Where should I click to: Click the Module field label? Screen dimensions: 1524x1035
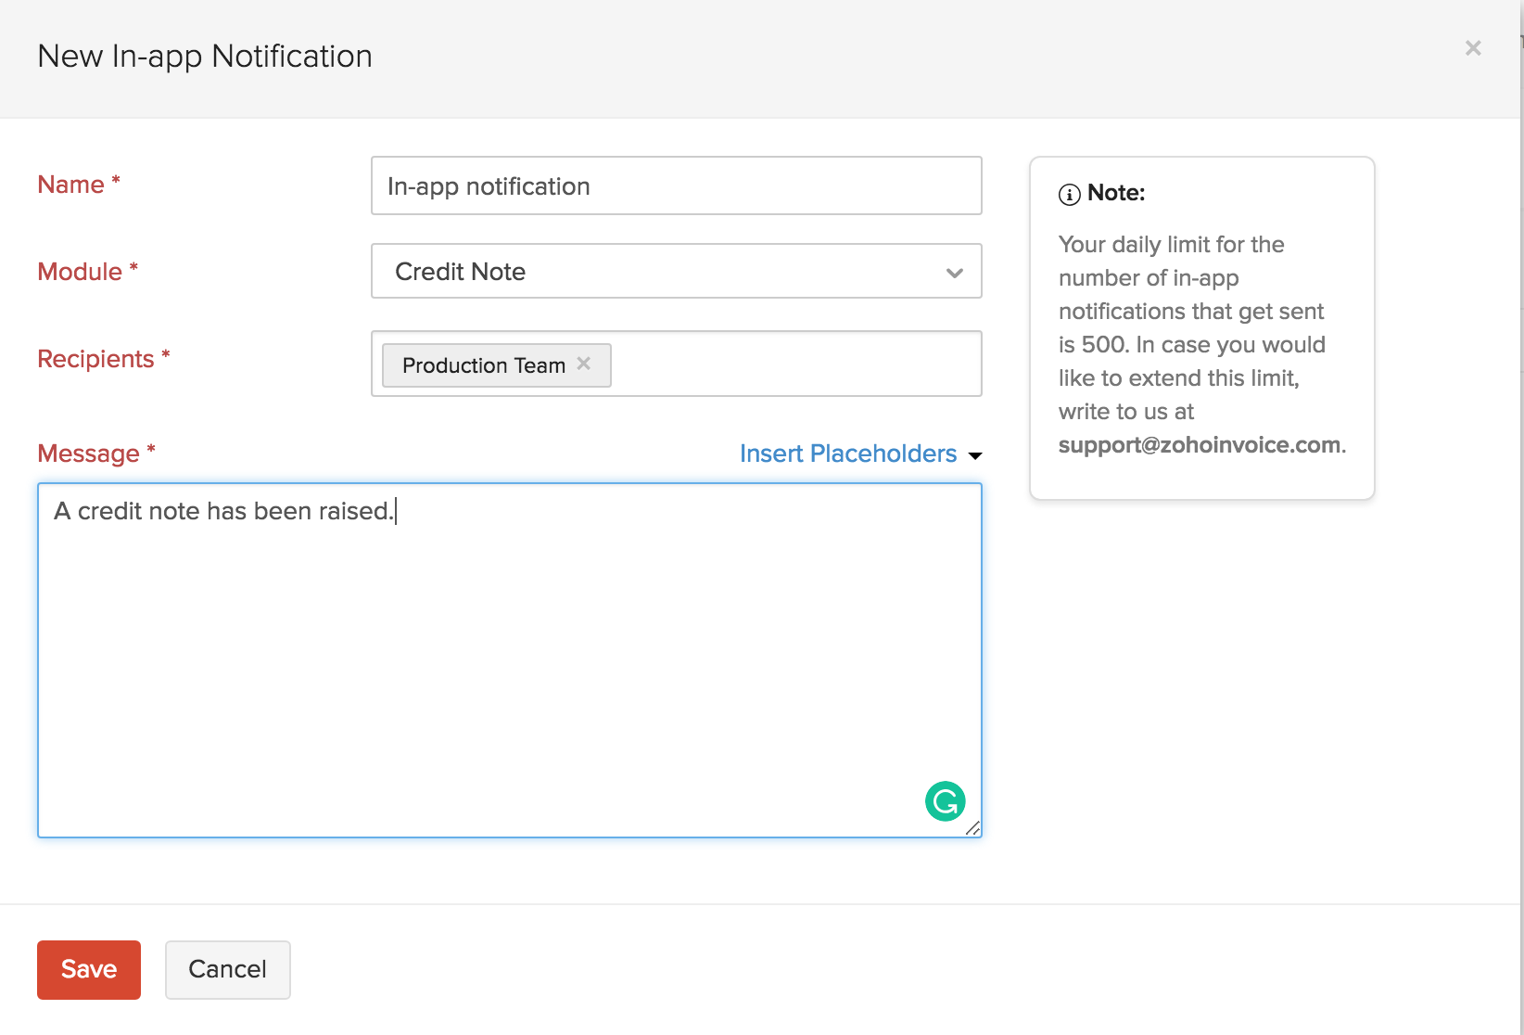pyautogui.click(x=80, y=272)
